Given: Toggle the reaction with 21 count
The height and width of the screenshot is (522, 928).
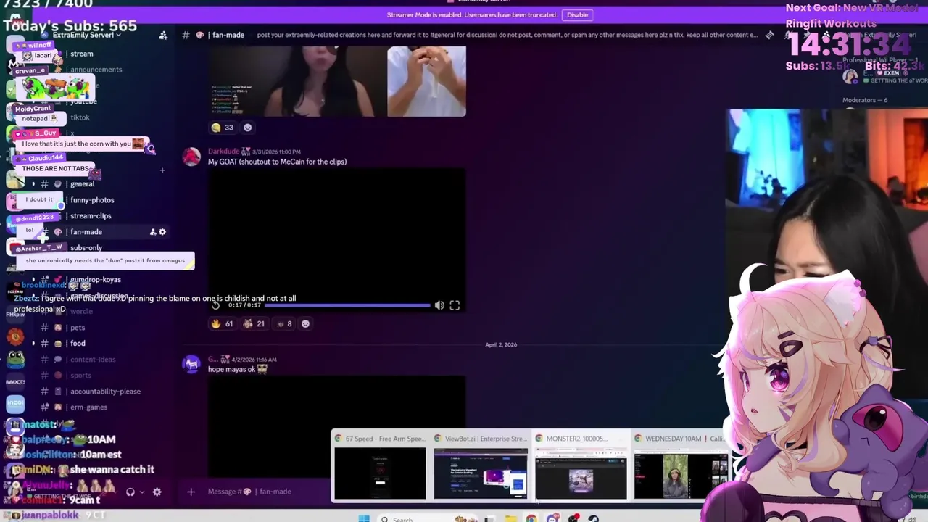Looking at the screenshot, I should 254,324.
